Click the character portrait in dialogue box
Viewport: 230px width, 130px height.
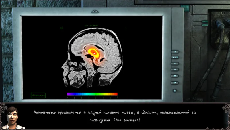pos(12,118)
